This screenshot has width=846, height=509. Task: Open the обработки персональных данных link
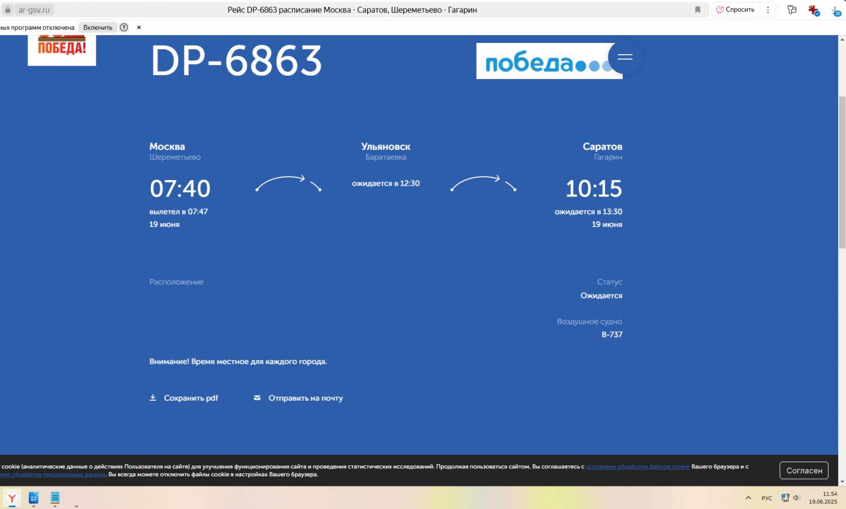click(53, 475)
